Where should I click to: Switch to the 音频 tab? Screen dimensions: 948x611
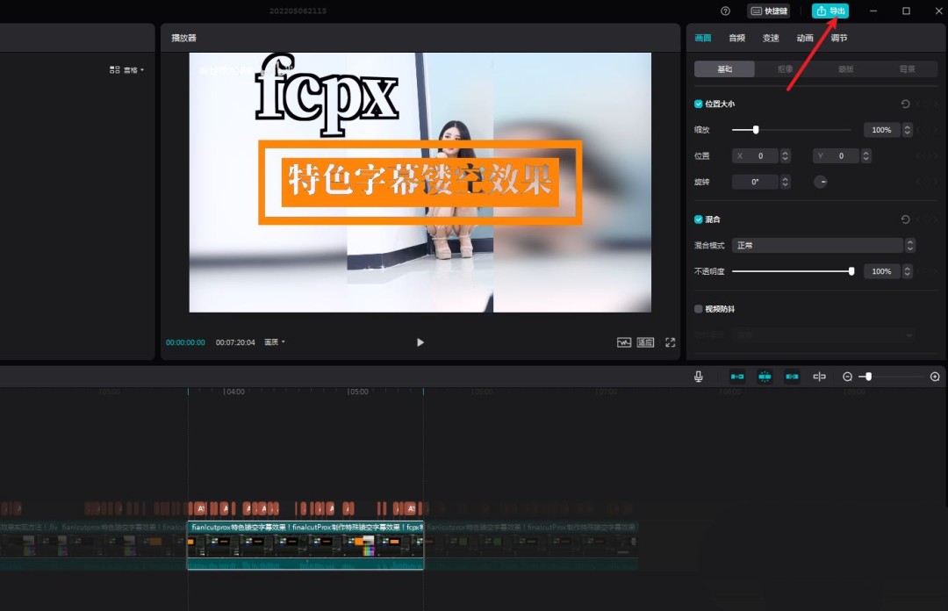[736, 38]
